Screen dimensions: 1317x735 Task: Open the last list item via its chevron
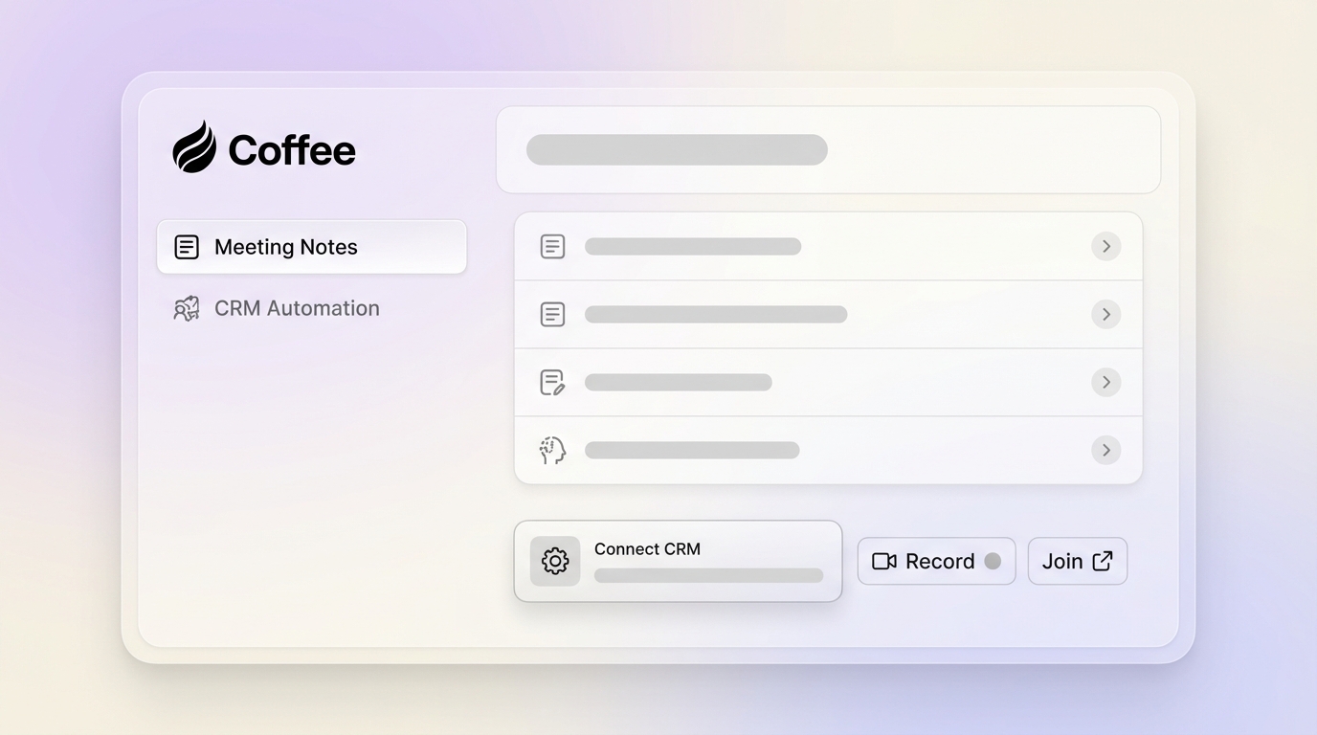point(1106,450)
